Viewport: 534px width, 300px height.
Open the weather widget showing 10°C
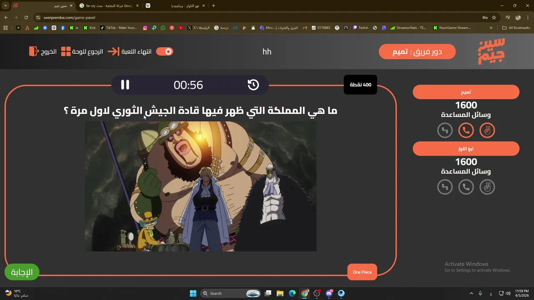pyautogui.click(x=17, y=293)
